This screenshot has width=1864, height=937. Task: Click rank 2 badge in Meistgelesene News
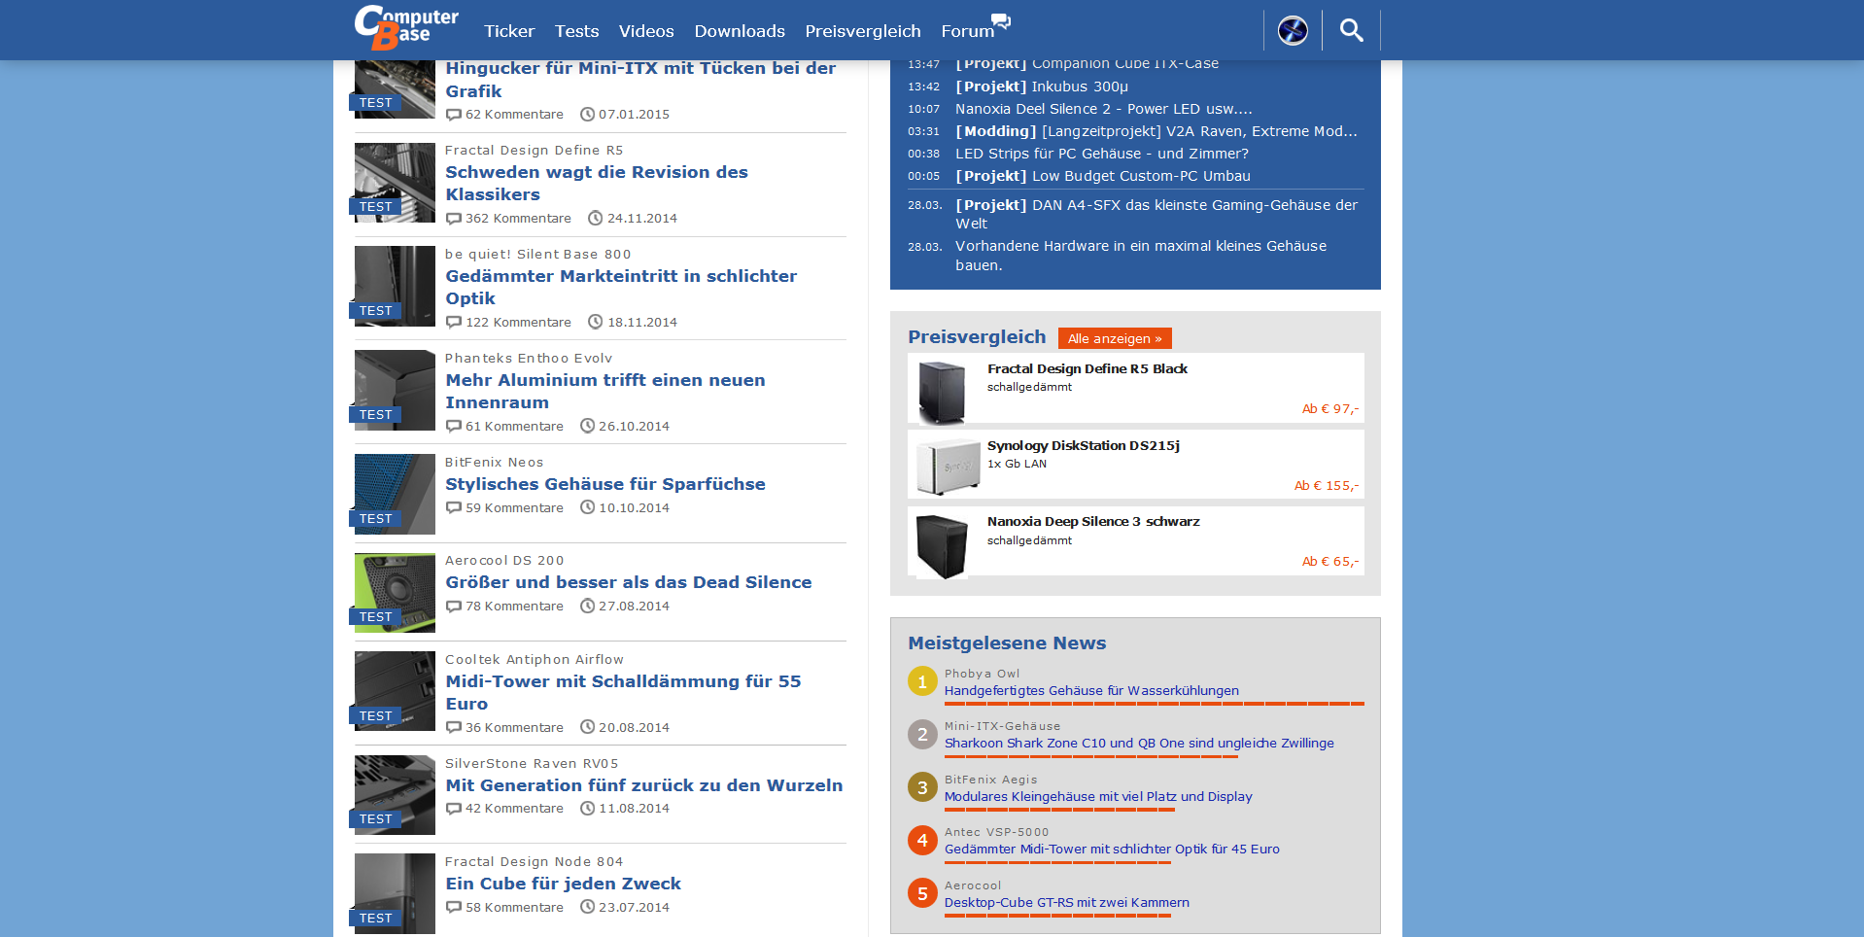(922, 734)
